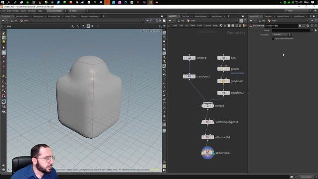Select the convertvdb1 node

point(208,153)
